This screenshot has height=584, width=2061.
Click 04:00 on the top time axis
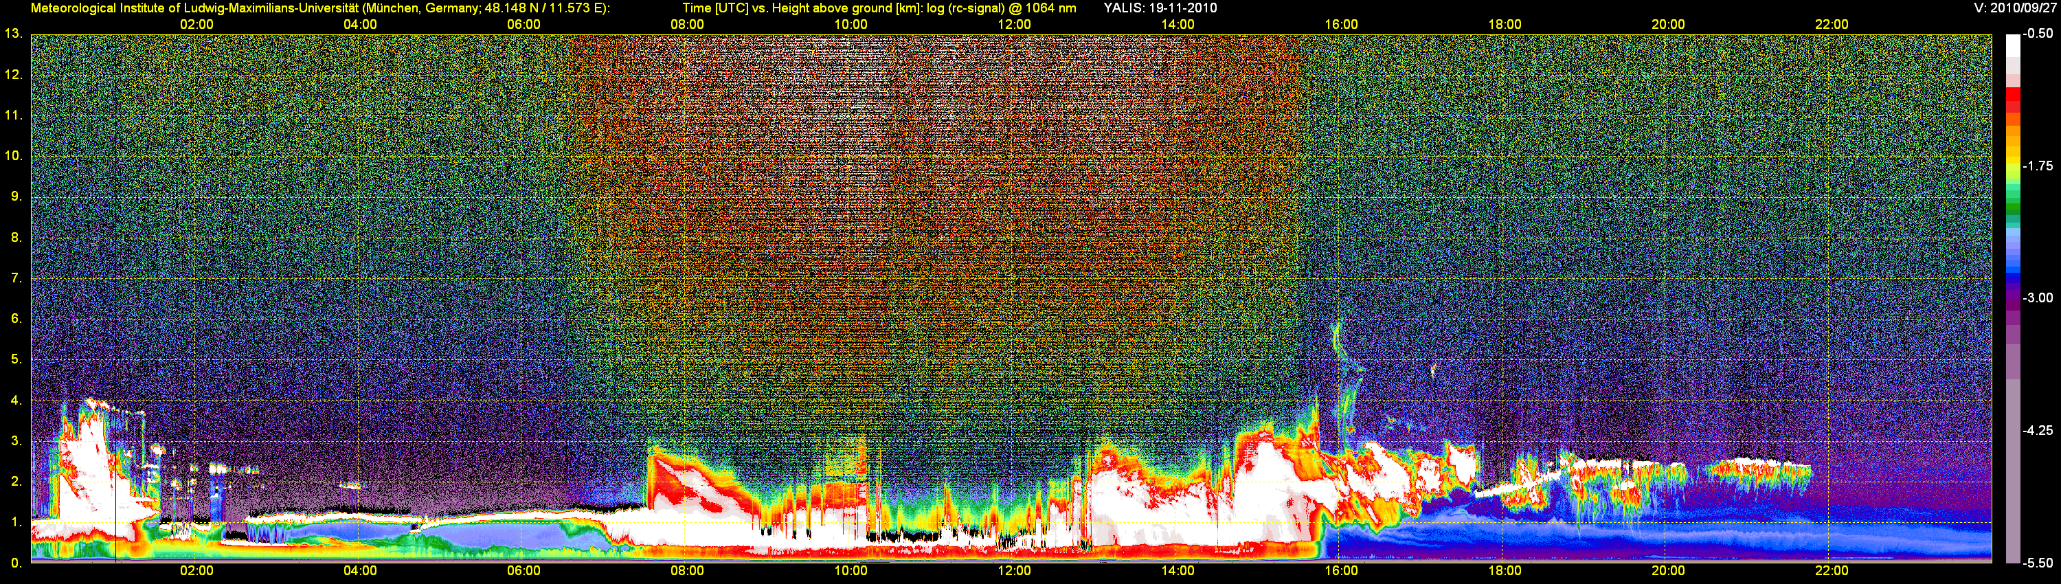(360, 24)
